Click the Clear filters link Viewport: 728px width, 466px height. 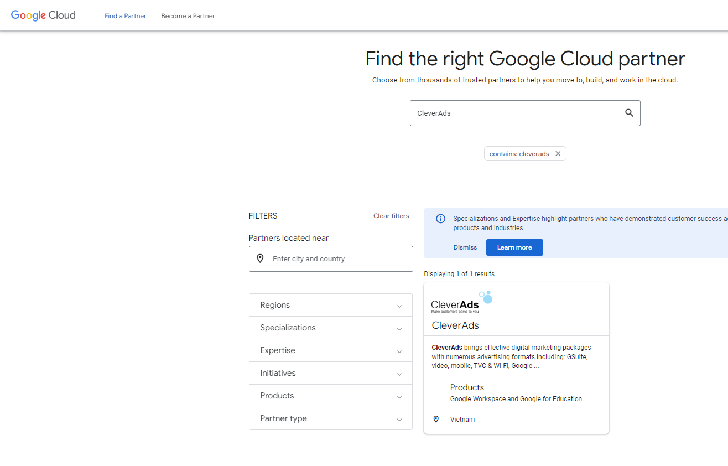click(391, 216)
